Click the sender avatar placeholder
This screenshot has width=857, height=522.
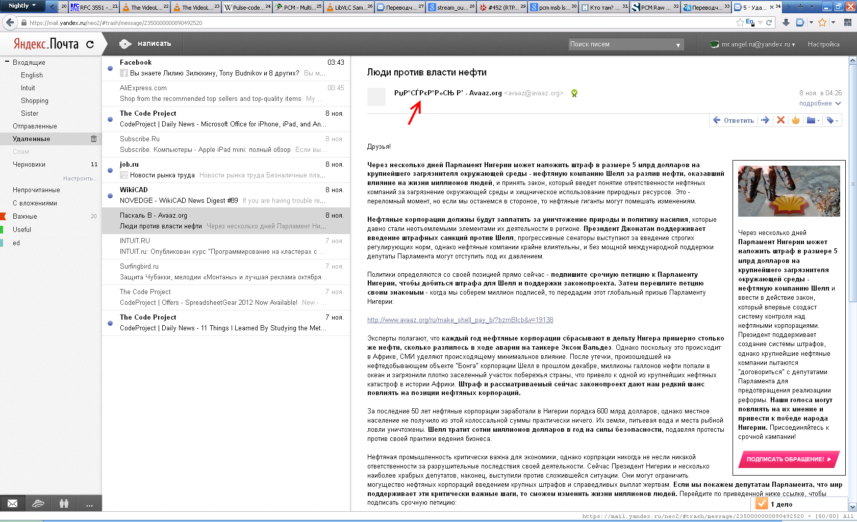pos(376,97)
